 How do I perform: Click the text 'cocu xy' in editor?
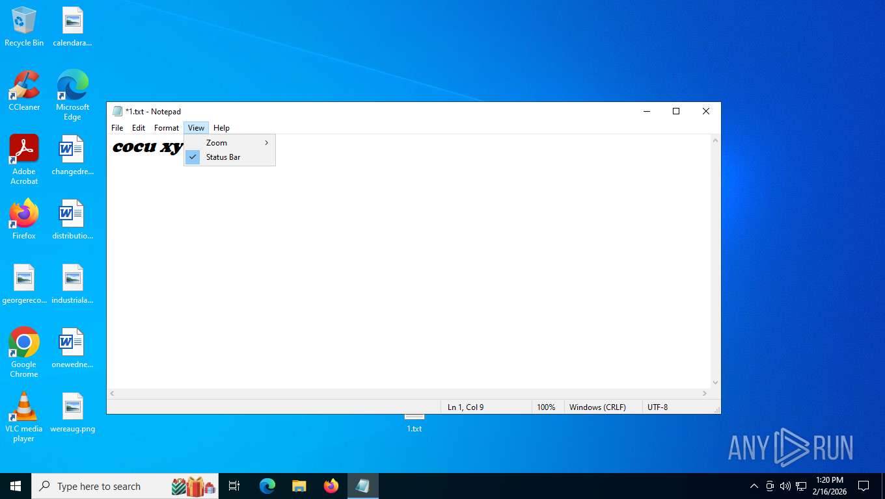pos(147,147)
